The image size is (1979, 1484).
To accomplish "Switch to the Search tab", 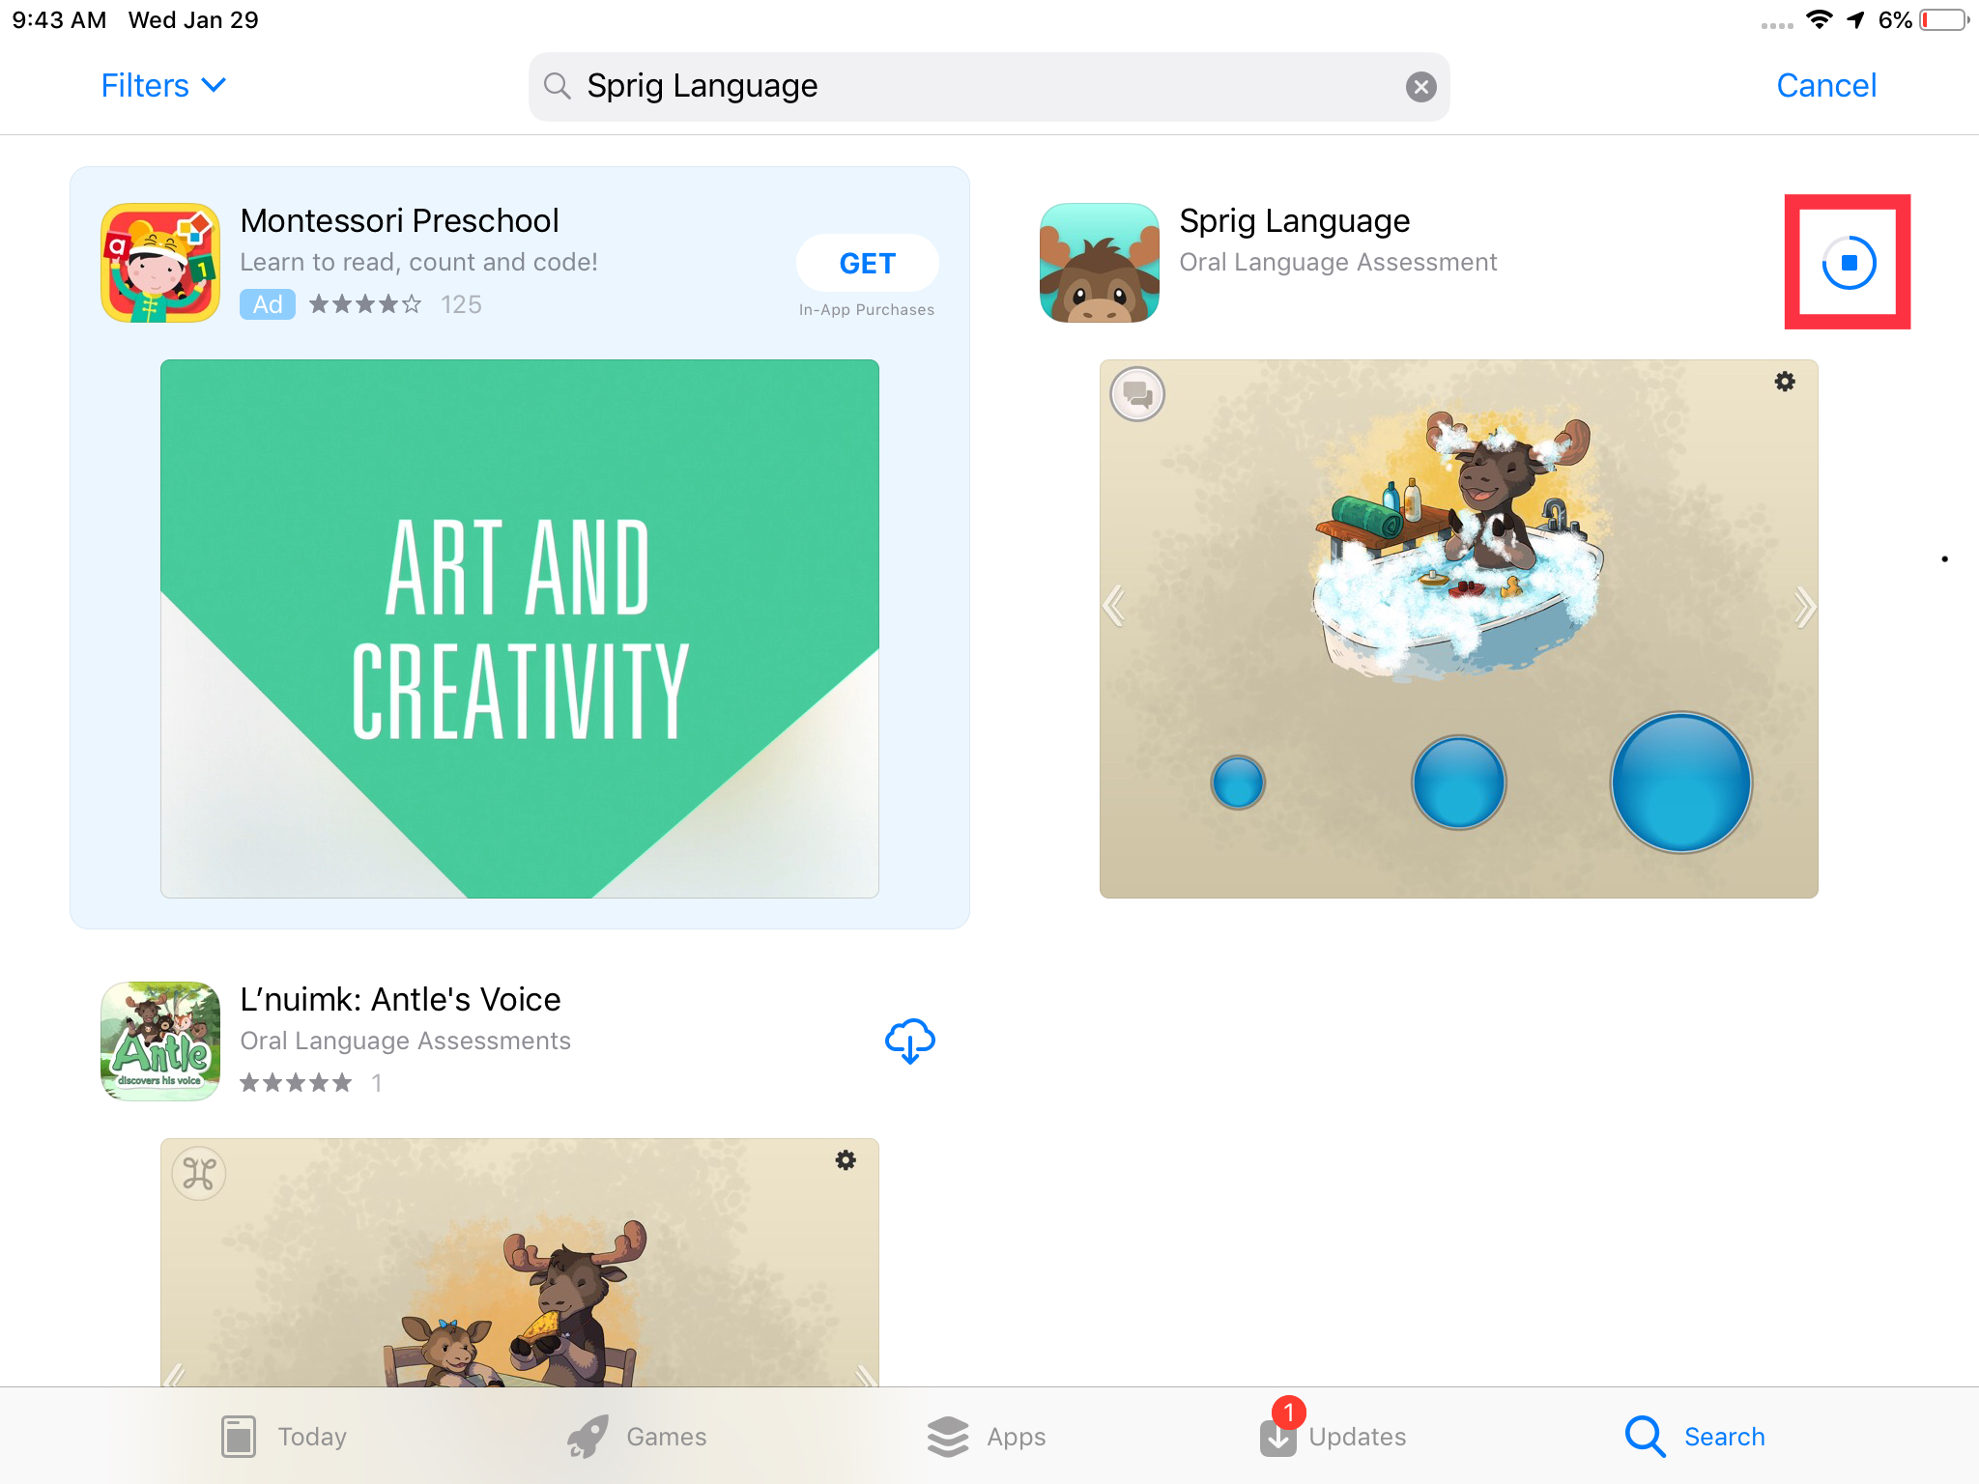I will click(x=1695, y=1437).
